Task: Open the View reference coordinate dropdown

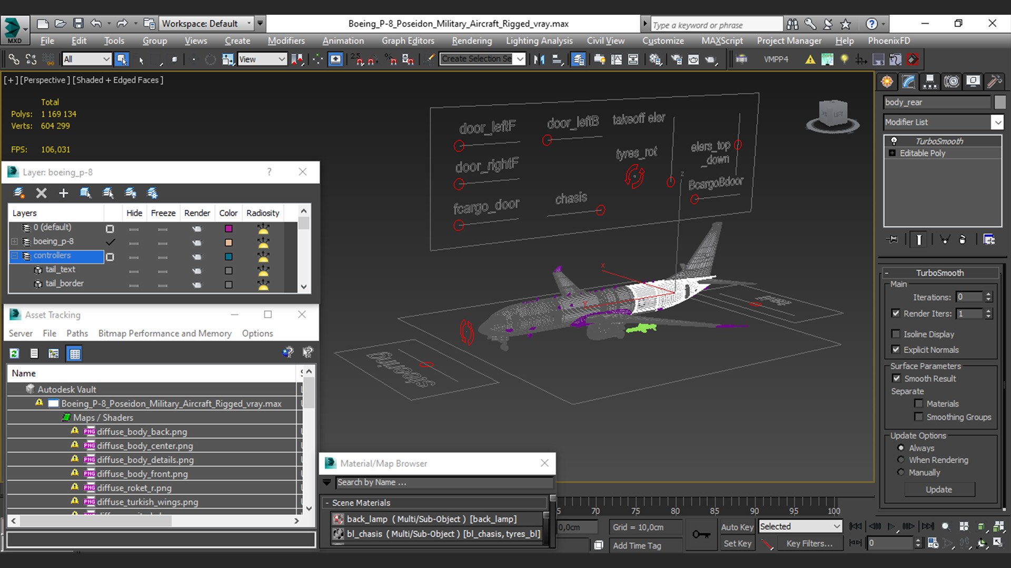Action: click(x=262, y=59)
